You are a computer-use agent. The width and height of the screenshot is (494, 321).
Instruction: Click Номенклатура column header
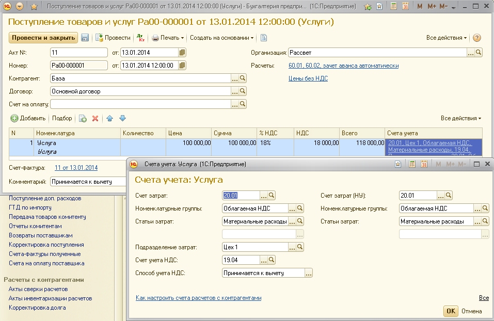tap(77, 133)
